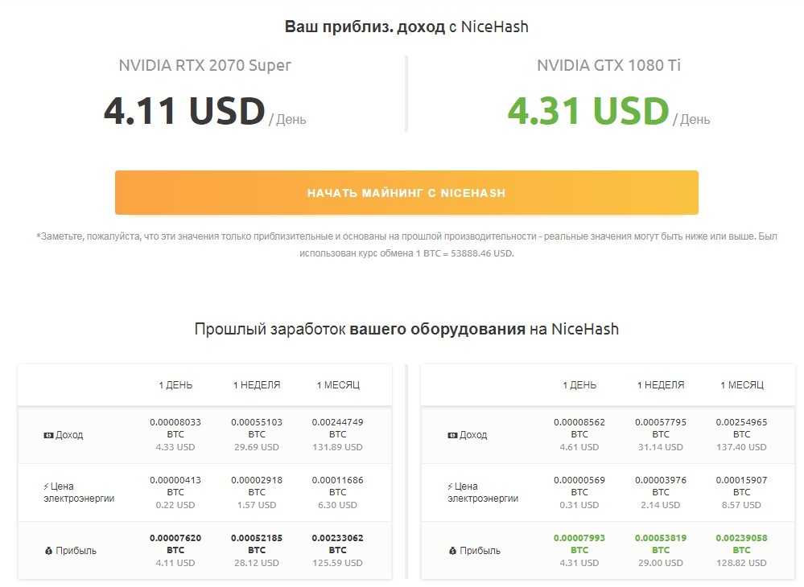Screen dimensions: 804x587
Task: Select the '1 ДЕНЬ' column header in the GTX 1080 Ti table
Action: pos(579,385)
